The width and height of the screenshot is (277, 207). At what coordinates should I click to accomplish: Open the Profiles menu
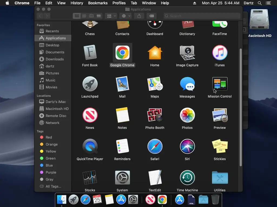[x=119, y=3]
